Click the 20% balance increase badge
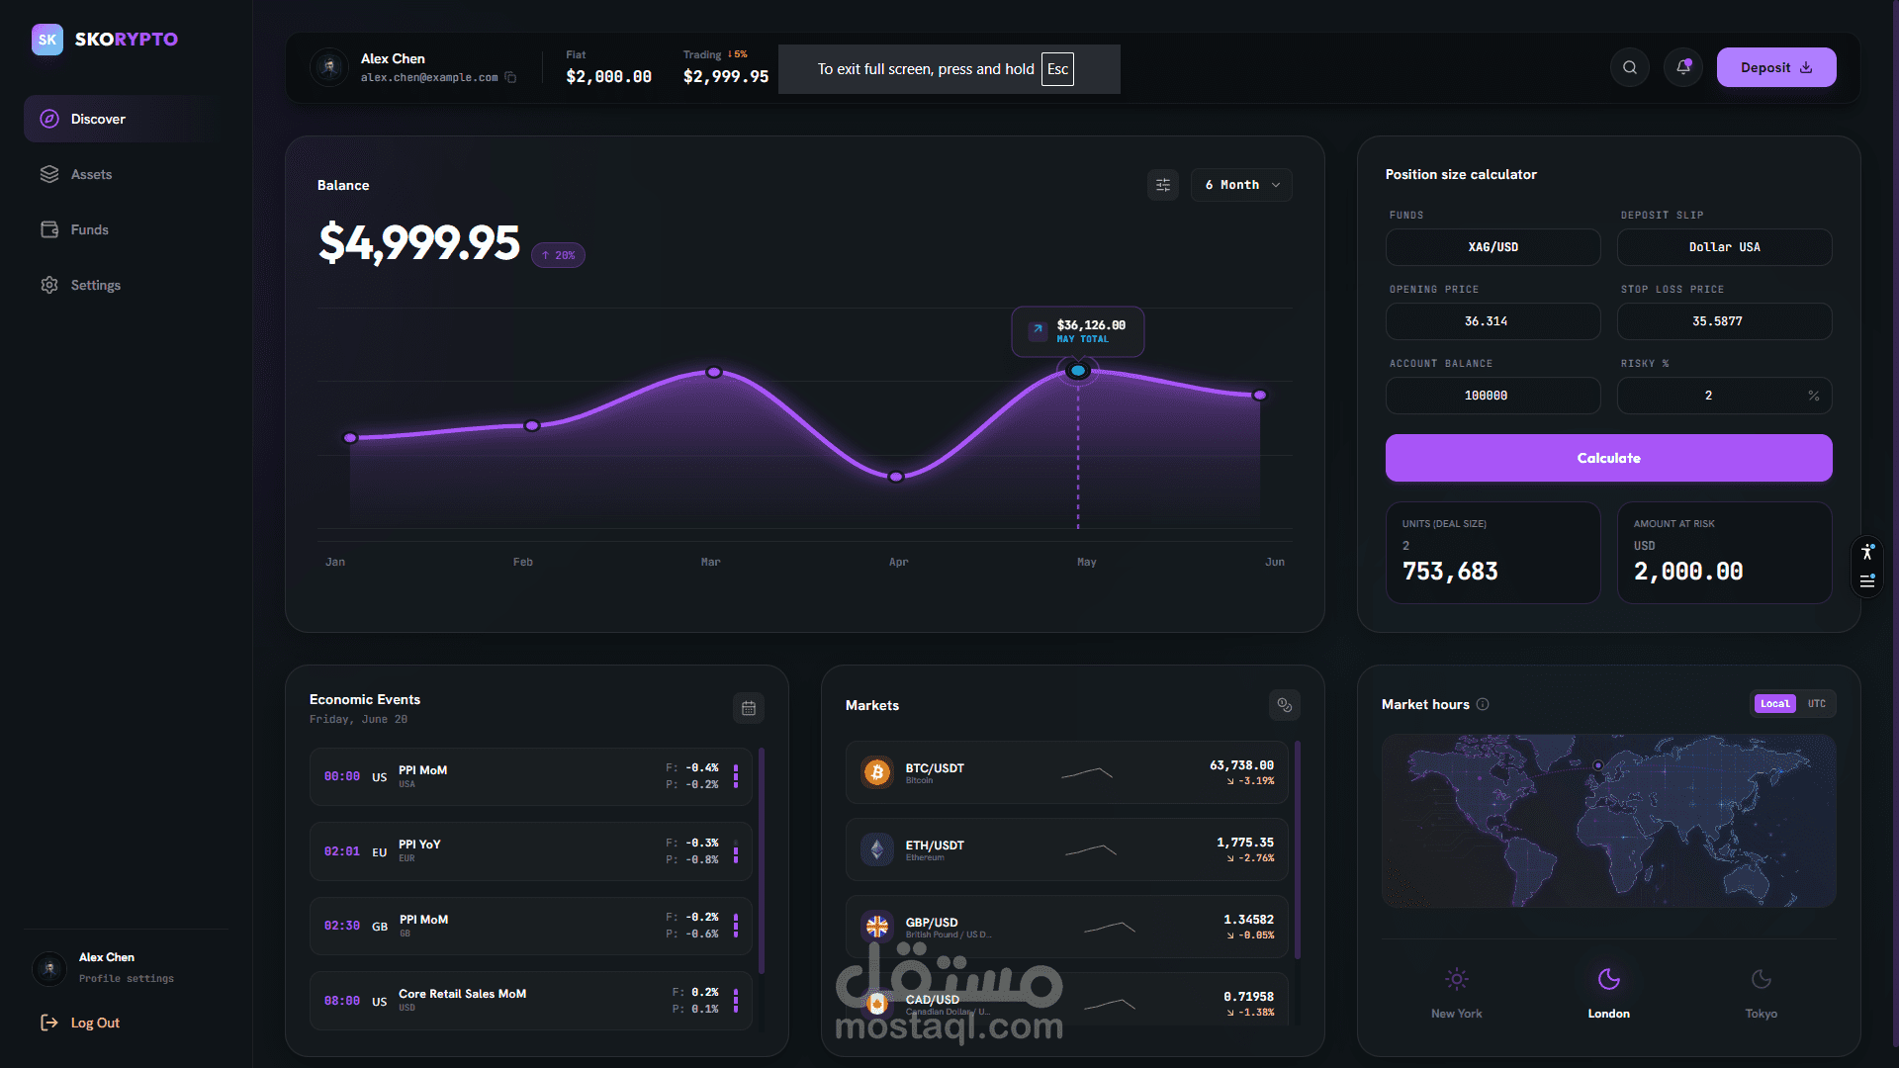 pos(559,255)
